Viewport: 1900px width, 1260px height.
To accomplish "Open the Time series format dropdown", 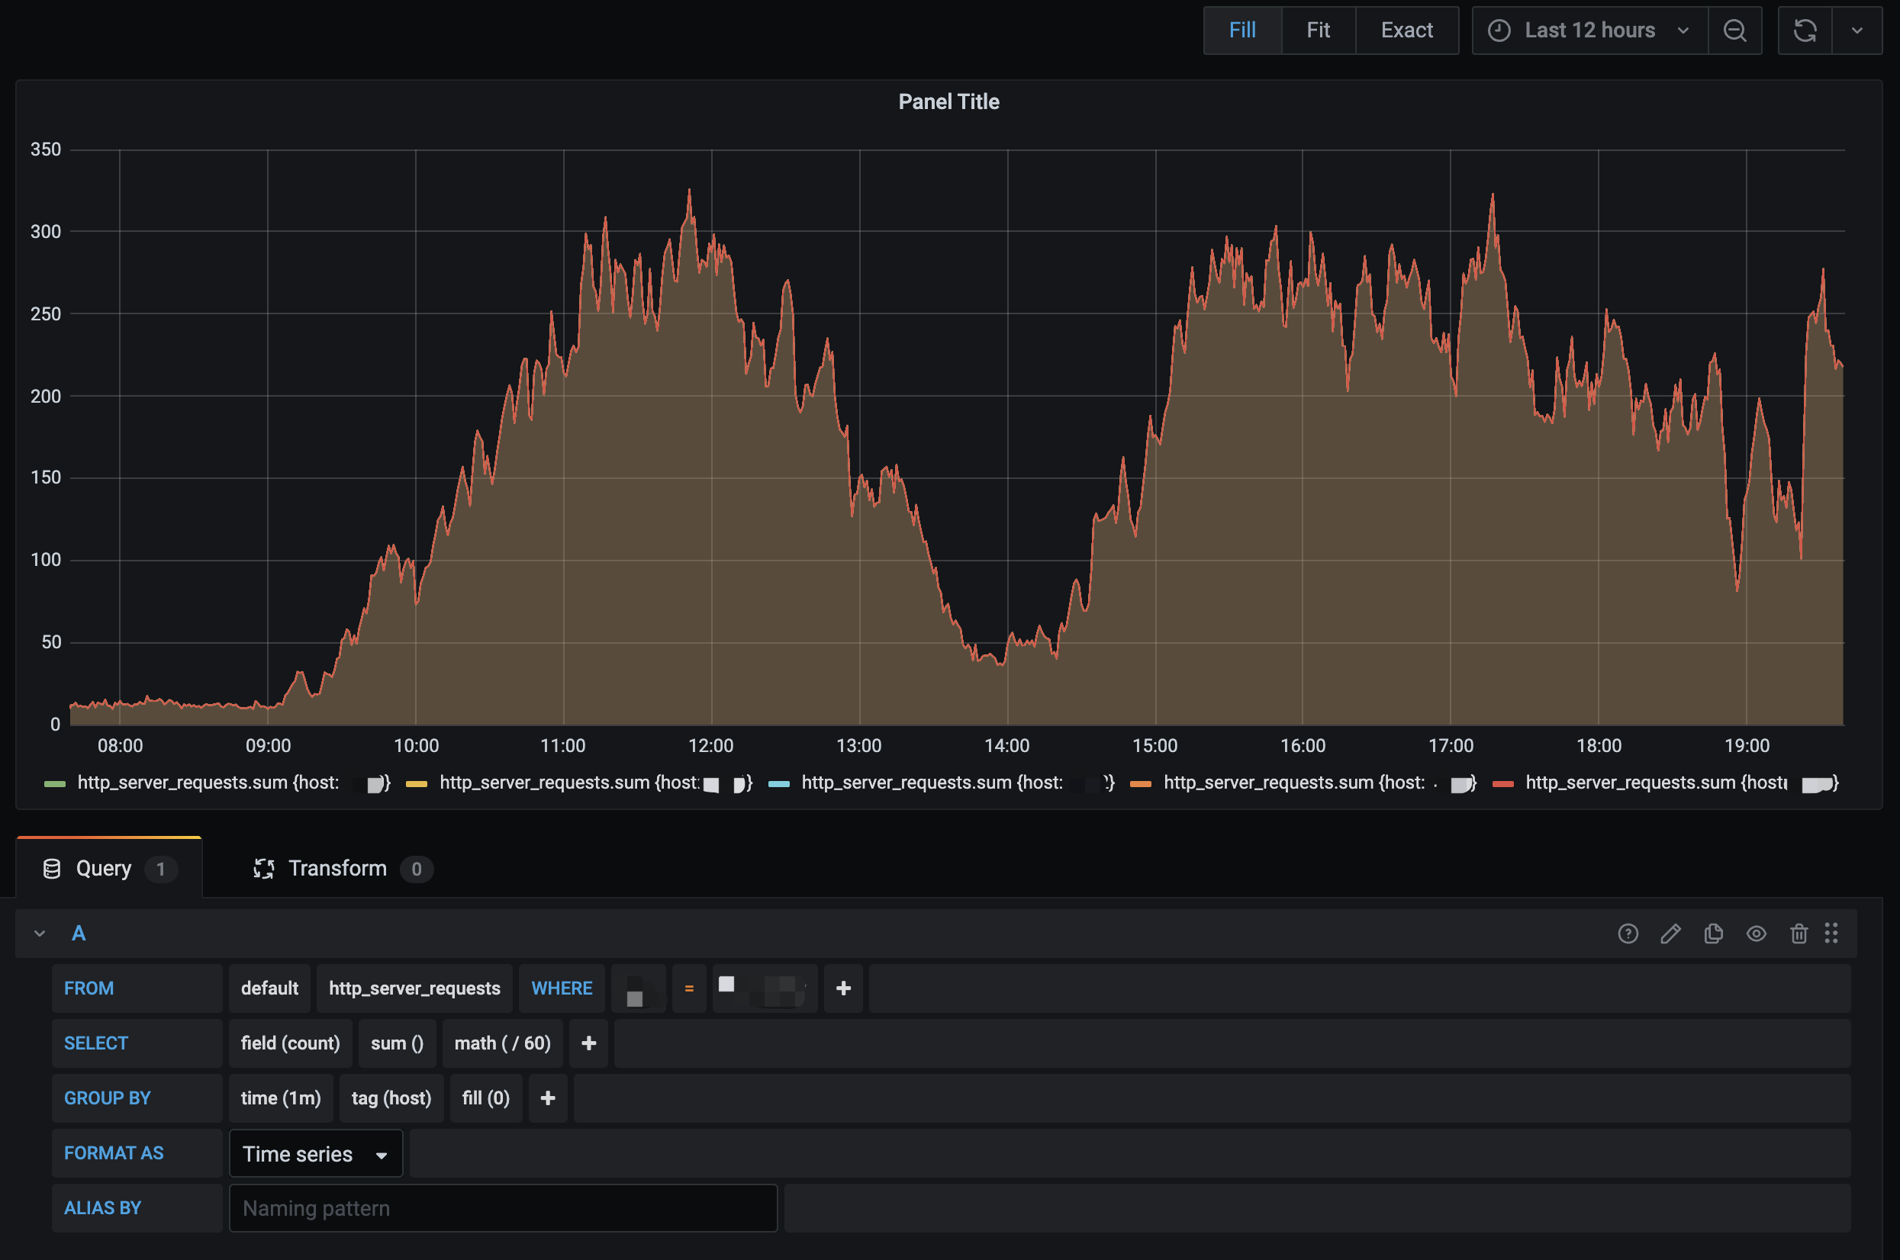I will [315, 1153].
